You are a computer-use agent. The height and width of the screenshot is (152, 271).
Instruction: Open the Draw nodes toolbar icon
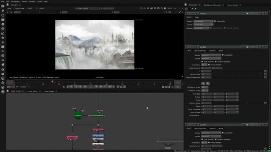click(3, 11)
